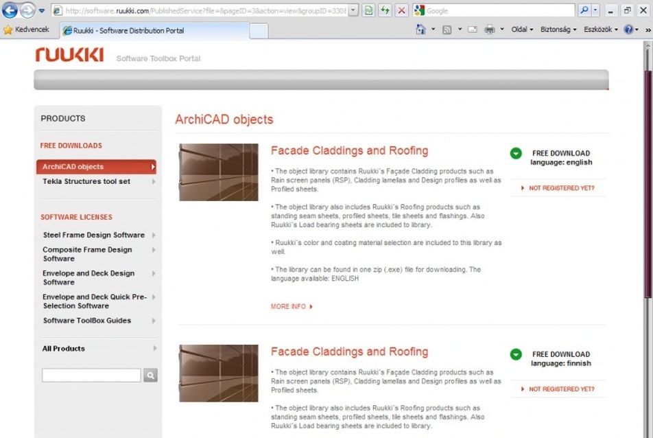Click FREE DOWNLOAD language: english link
Screen dimensions: 653x438
561,158
